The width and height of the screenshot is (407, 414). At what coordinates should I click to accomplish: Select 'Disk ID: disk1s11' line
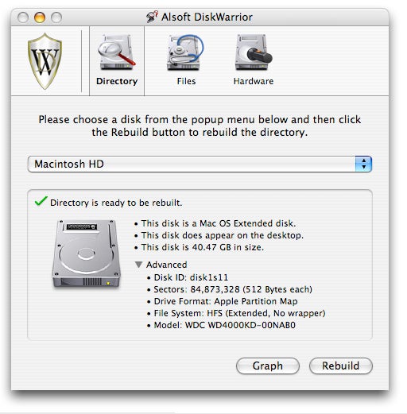(x=191, y=277)
